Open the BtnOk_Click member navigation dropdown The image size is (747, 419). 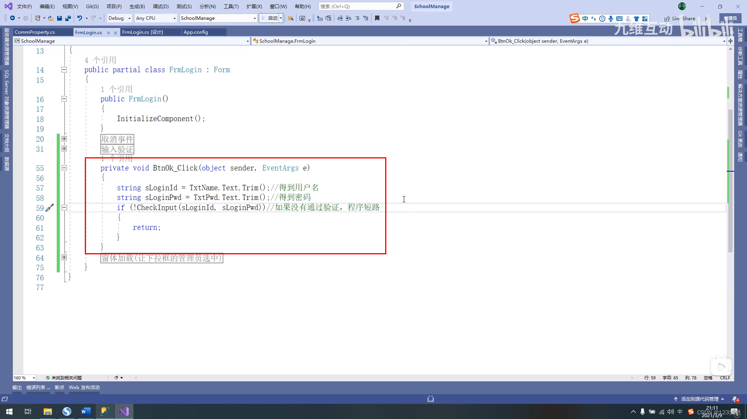(608, 41)
